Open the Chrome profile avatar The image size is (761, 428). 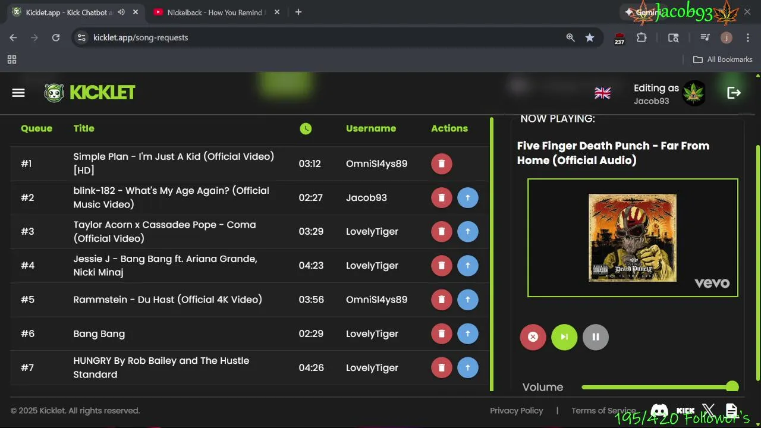[727, 37]
